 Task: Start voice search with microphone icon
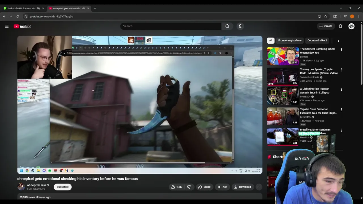click(240, 26)
